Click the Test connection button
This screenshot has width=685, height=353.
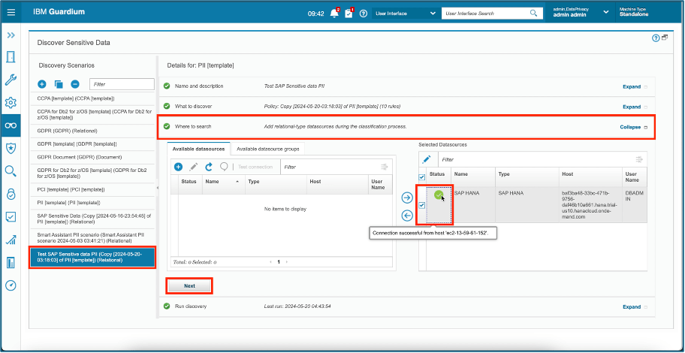(255, 167)
